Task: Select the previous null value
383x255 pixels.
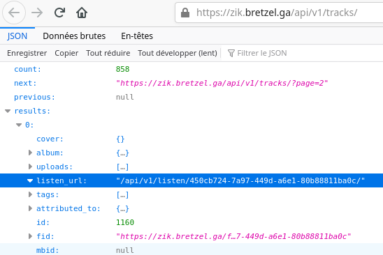Action: click(125, 97)
